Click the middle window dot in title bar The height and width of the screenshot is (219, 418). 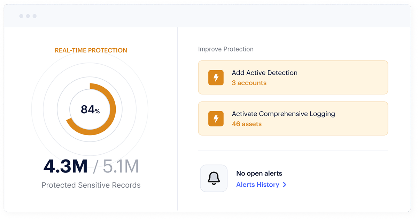point(28,16)
